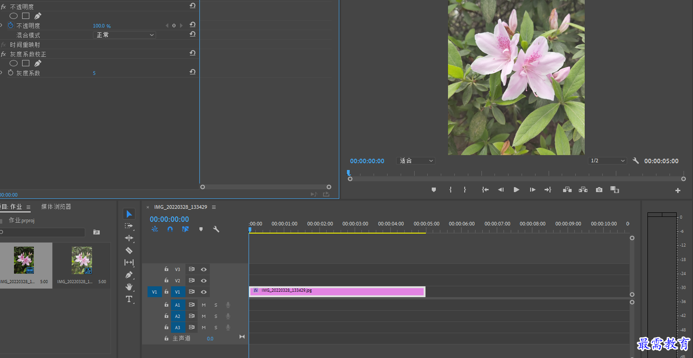Go to Out point
693x358 pixels.
click(x=548, y=190)
